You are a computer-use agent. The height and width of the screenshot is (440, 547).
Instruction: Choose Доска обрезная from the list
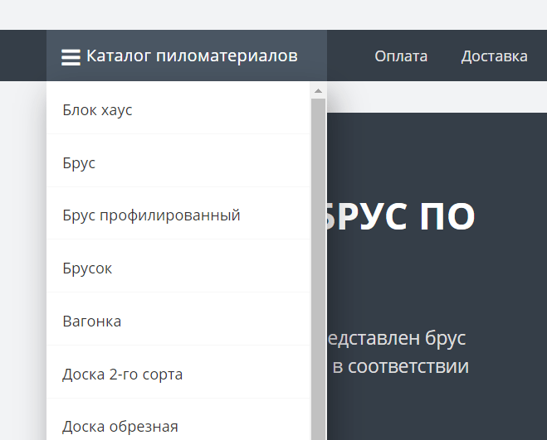coord(120,427)
